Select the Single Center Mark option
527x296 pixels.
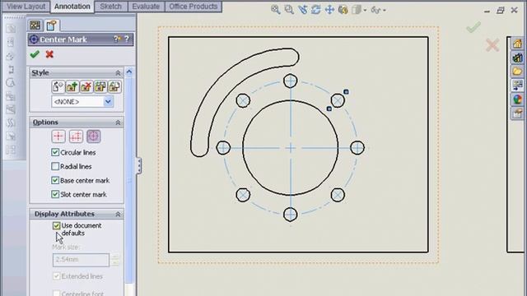pyautogui.click(x=58, y=136)
